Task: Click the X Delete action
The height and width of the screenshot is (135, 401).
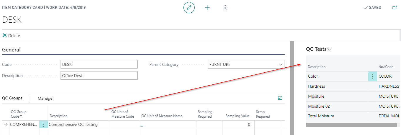Action: tap(11, 36)
